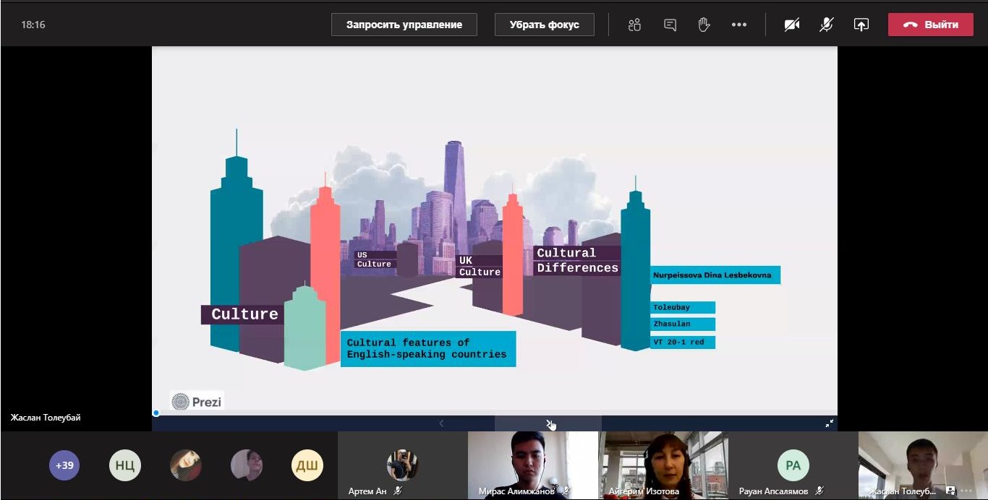Raise your hand icon

pos(704,25)
